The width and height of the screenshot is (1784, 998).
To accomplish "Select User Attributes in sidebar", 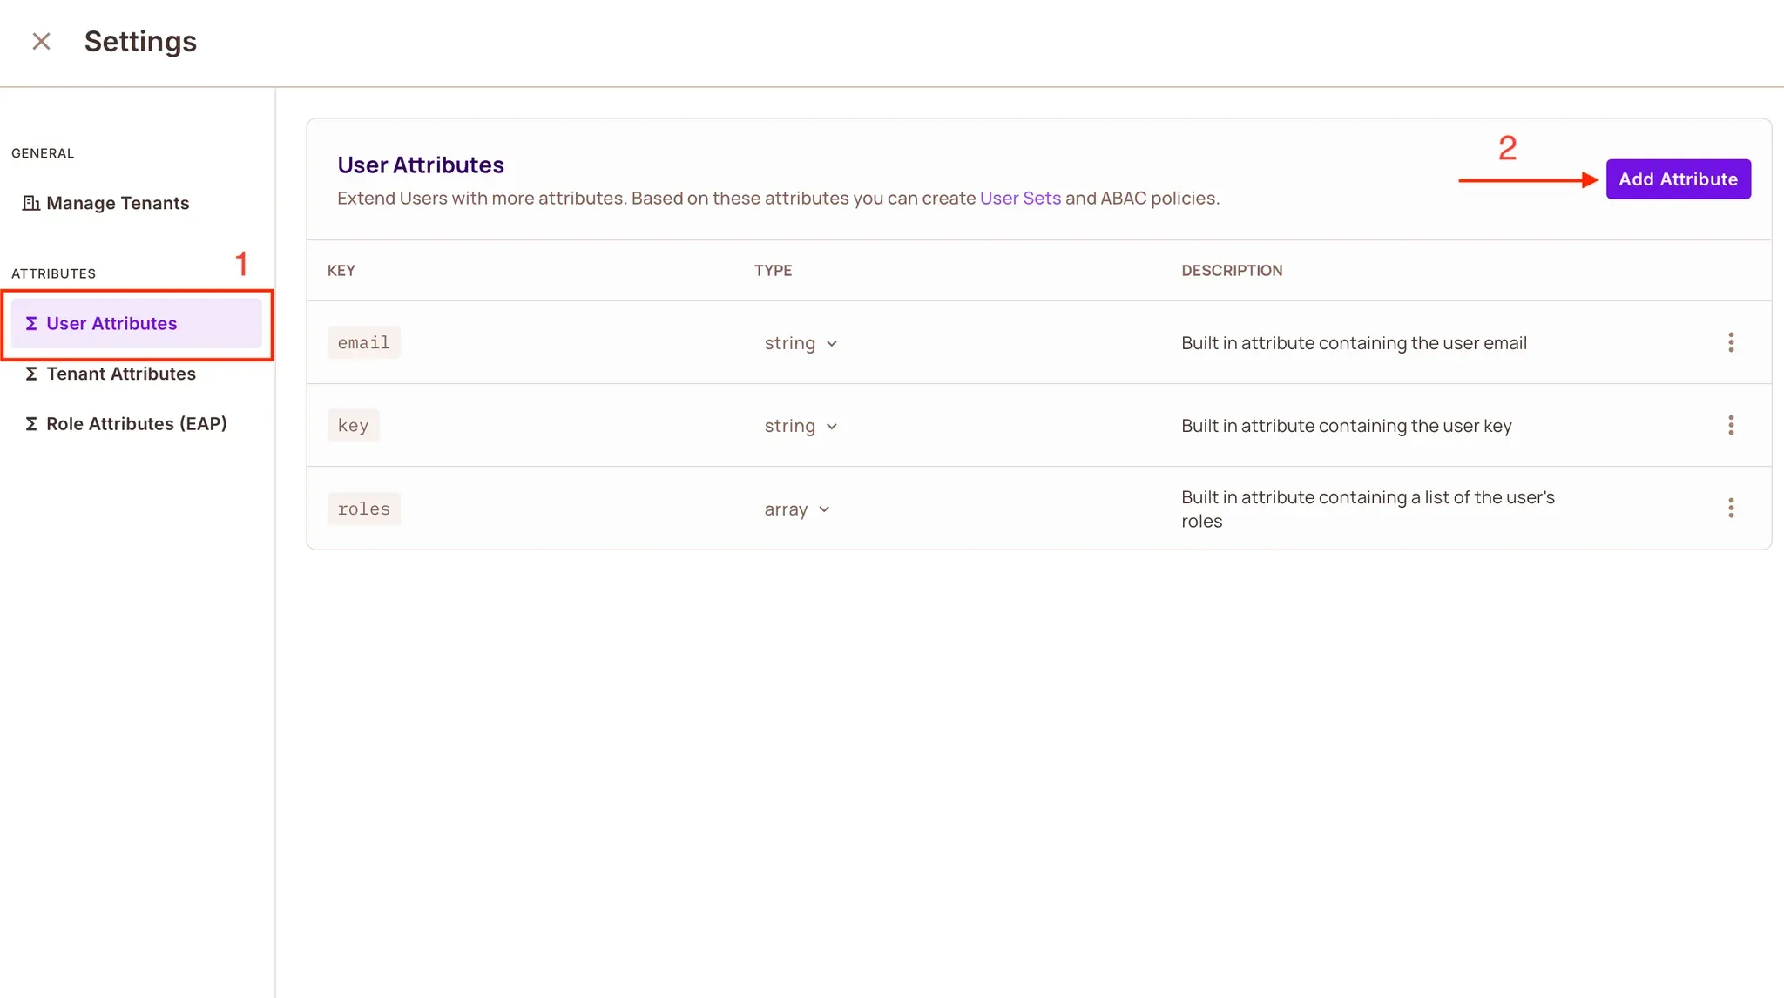I will point(111,323).
